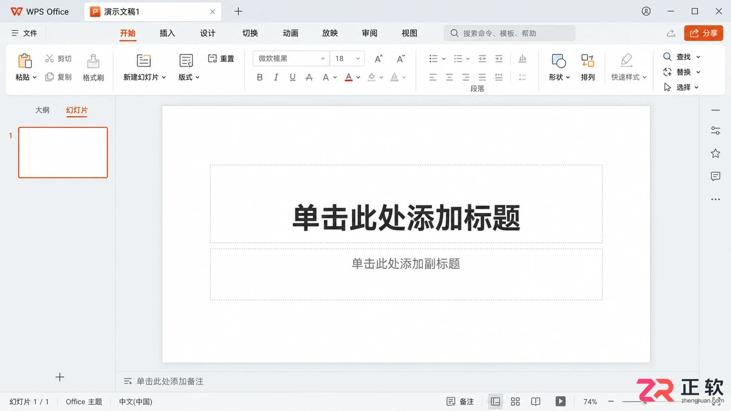
Task: Toggle underline formatting (U)
Action: tap(292, 77)
